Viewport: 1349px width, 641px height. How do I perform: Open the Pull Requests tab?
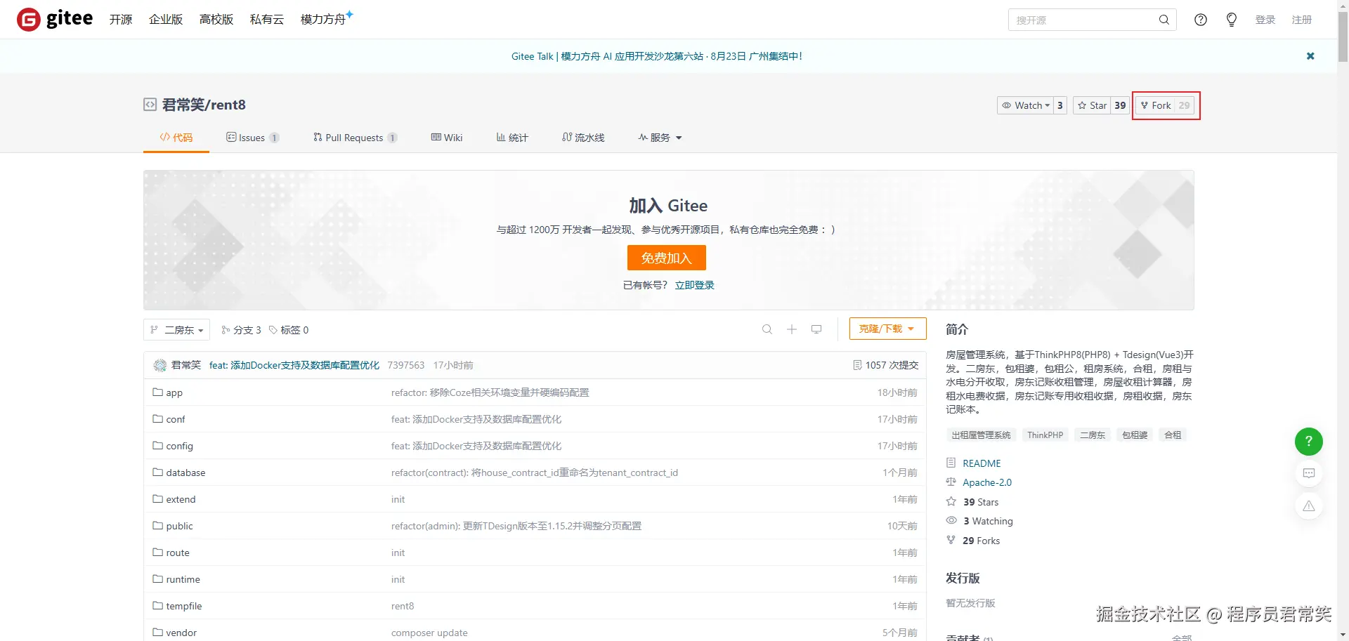[x=356, y=138]
